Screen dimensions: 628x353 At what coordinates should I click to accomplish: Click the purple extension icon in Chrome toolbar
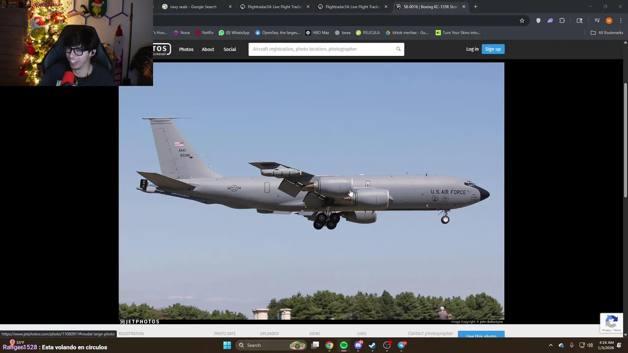click(550, 21)
